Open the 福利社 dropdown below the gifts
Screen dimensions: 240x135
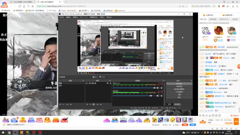(x=156, y=125)
